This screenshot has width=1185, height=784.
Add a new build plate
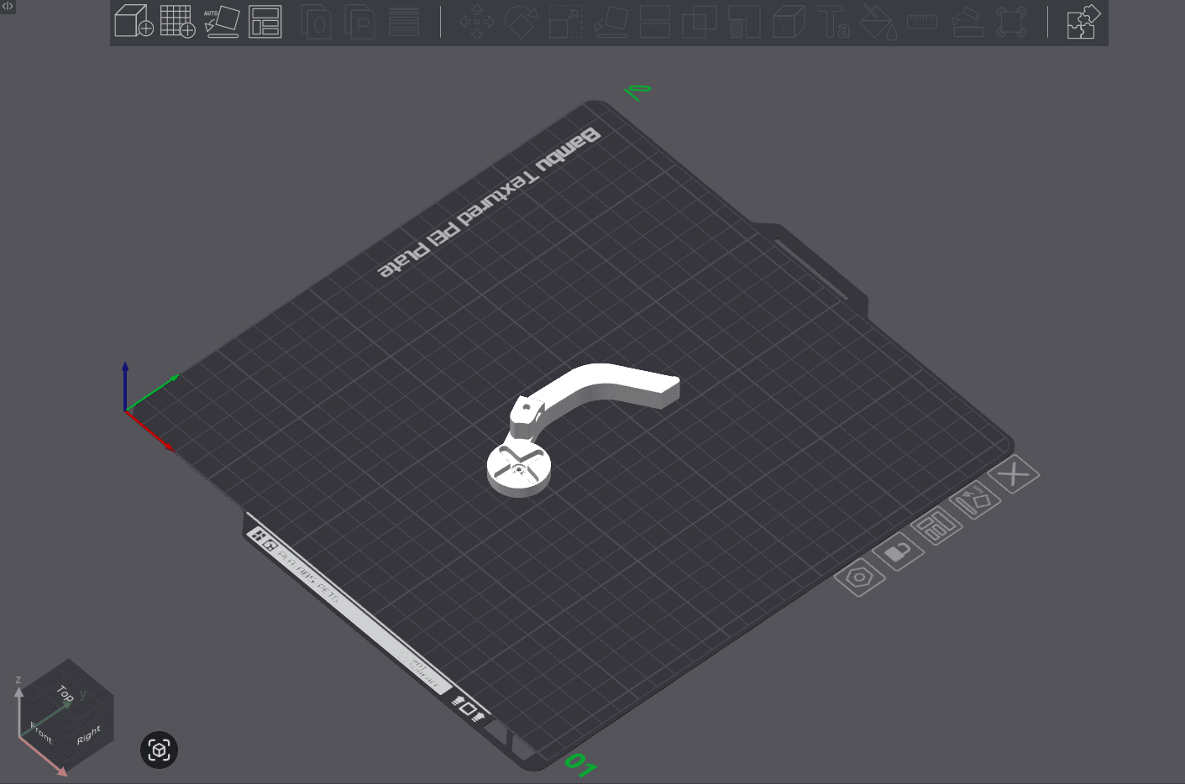[x=178, y=23]
